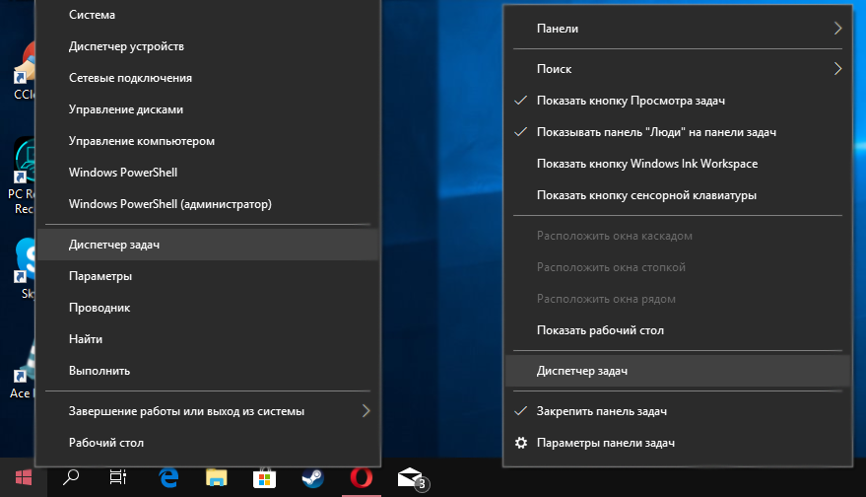The image size is (866, 497).
Task: Switch to Opera browser taskbar icon
Action: pyautogui.click(x=362, y=477)
